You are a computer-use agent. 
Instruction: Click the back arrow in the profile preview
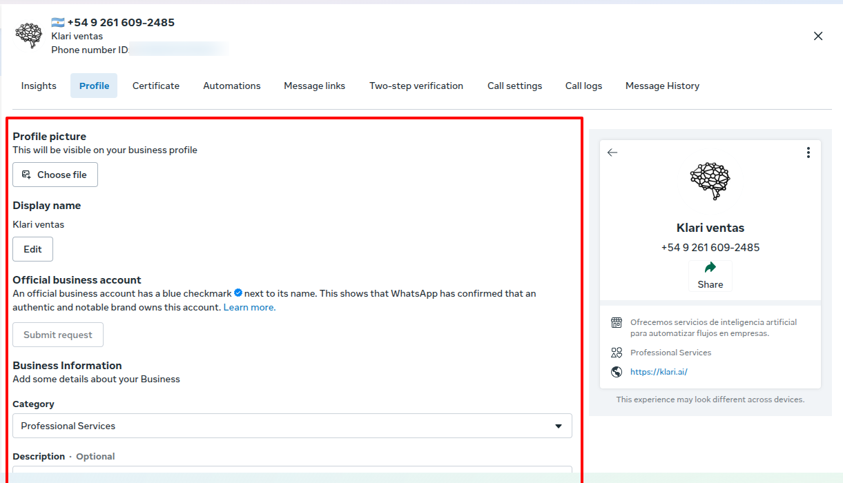pos(612,152)
